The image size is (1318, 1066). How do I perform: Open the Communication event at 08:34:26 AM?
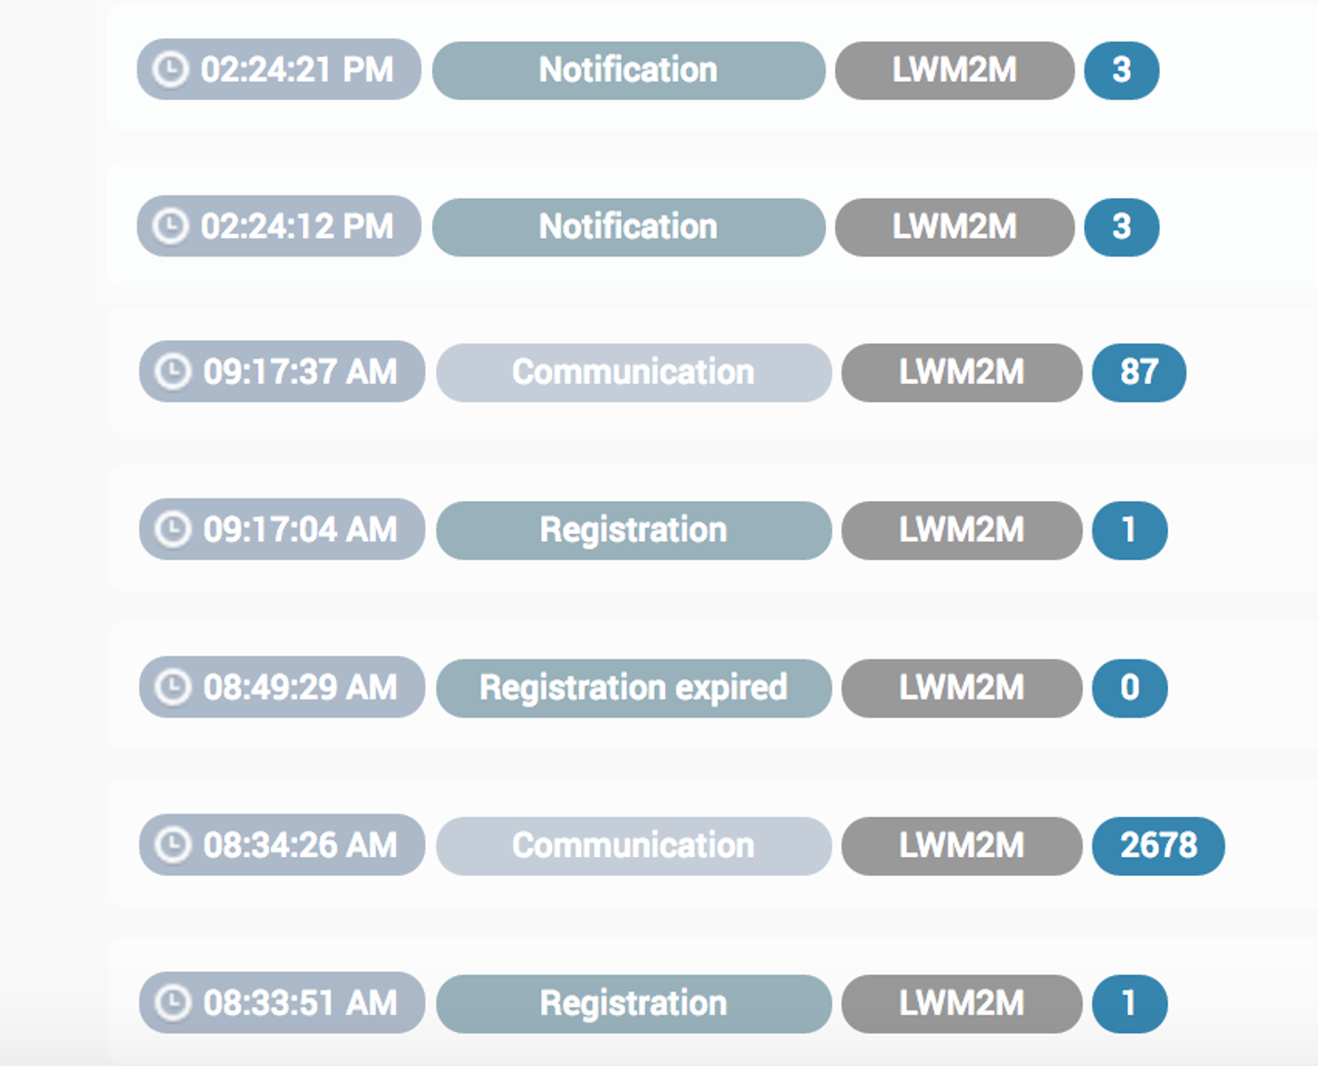[634, 845]
